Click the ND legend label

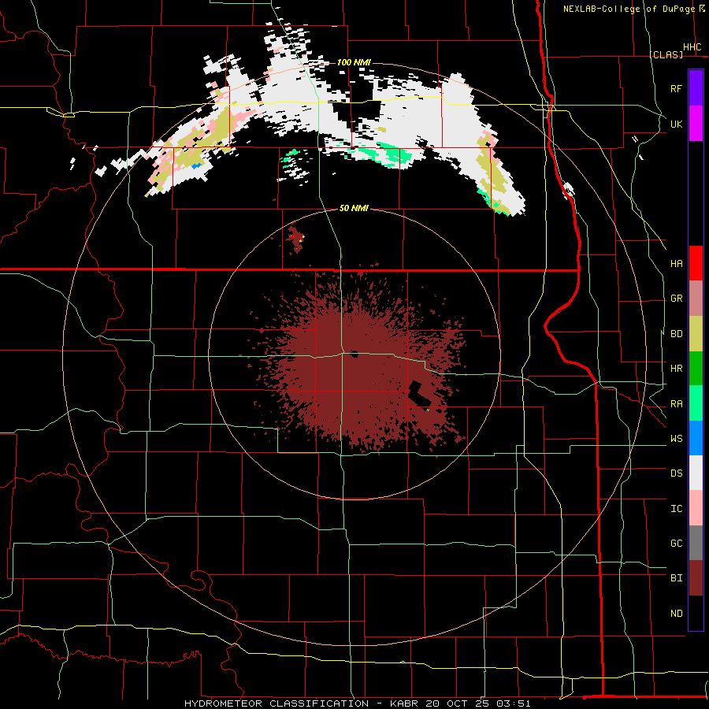[x=676, y=614]
